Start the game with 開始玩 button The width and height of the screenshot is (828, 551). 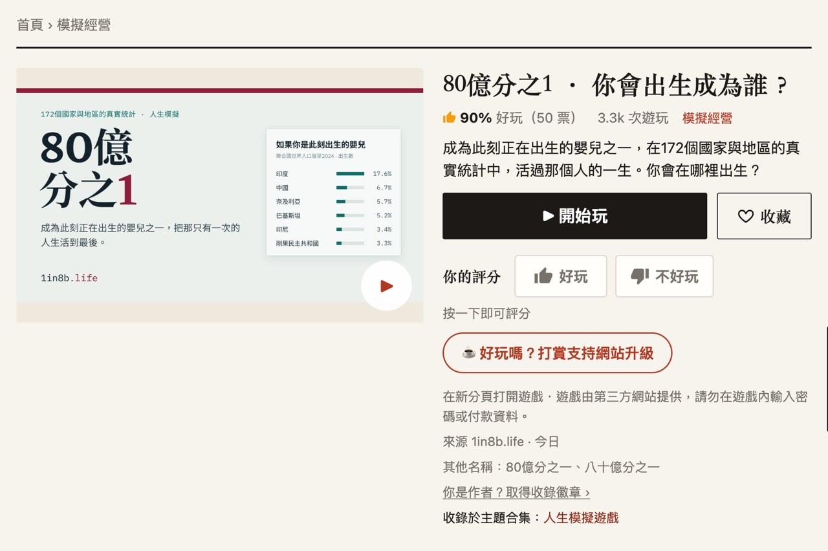coord(575,216)
